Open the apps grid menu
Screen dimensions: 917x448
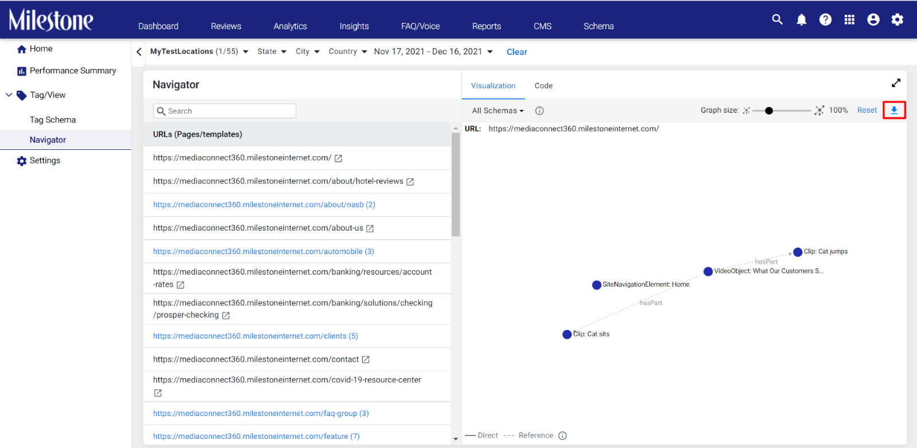point(849,20)
